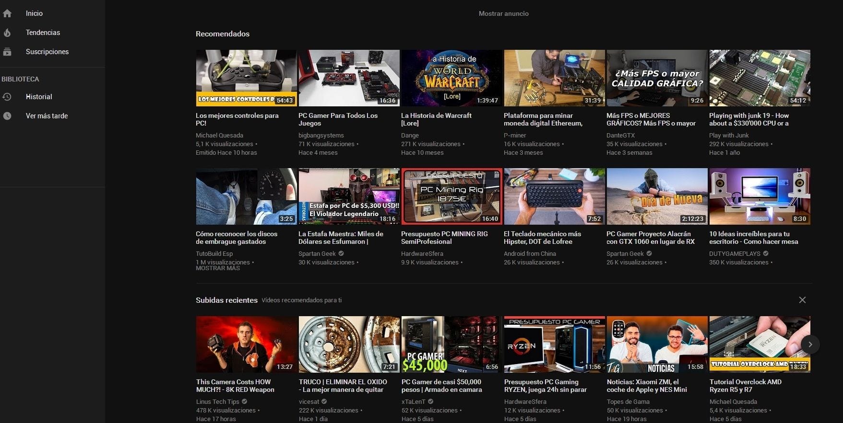The image size is (843, 423).
Task: Open PC Gamer Para Todos Los Juegos thumbnail
Action: pos(349,78)
